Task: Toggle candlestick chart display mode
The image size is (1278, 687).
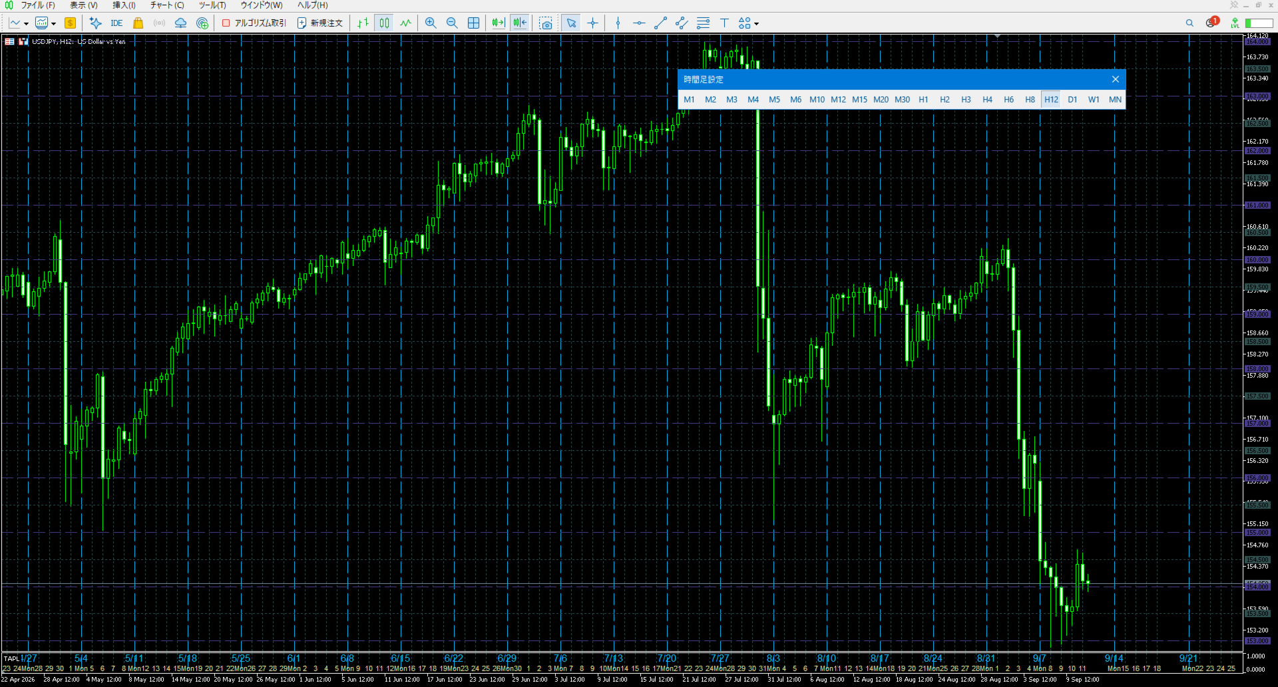Action: click(x=384, y=23)
